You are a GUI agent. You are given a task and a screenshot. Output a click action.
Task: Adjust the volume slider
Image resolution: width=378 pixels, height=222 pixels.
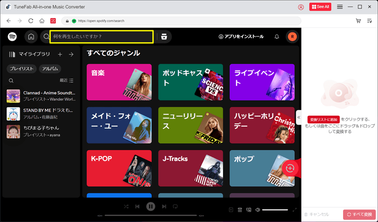tap(275, 210)
